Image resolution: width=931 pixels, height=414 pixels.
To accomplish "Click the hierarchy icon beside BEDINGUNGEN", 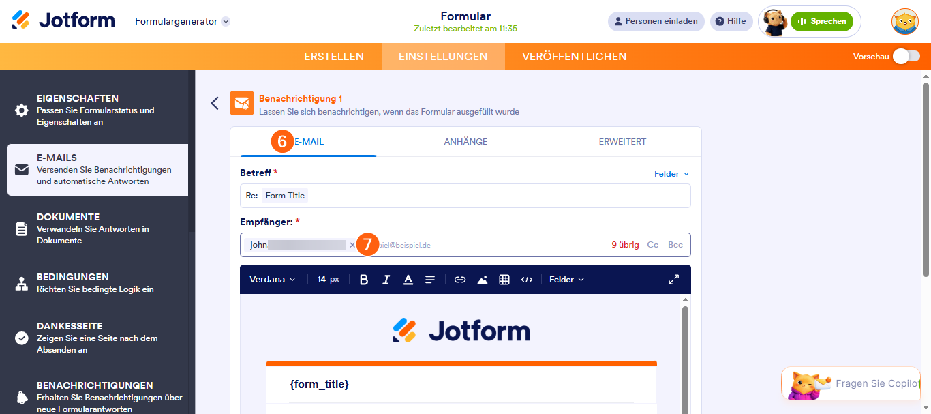I will coord(22,284).
